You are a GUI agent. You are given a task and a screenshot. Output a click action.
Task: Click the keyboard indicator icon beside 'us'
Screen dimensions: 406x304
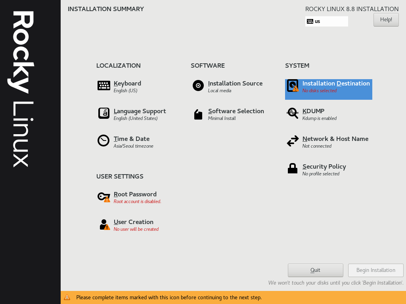310,21
